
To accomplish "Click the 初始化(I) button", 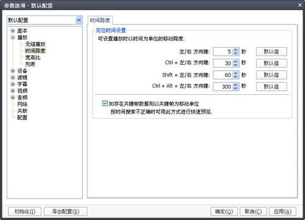I will click(x=25, y=211).
